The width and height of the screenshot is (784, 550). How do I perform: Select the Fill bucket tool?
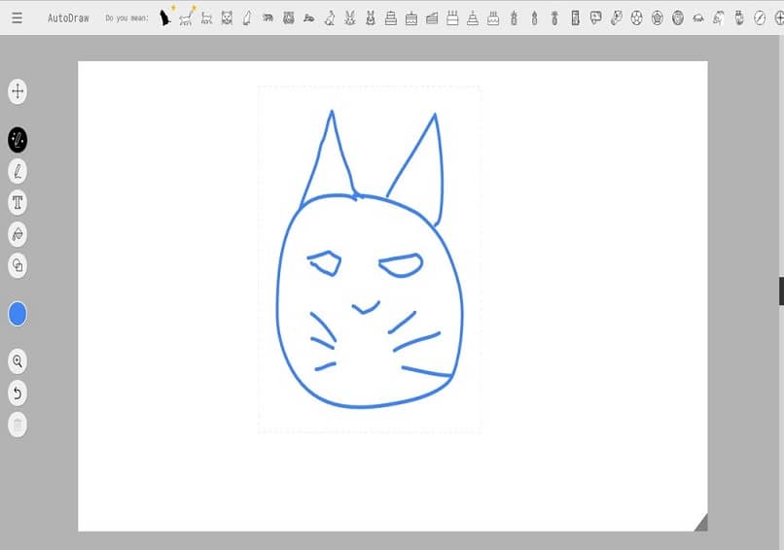tap(18, 233)
